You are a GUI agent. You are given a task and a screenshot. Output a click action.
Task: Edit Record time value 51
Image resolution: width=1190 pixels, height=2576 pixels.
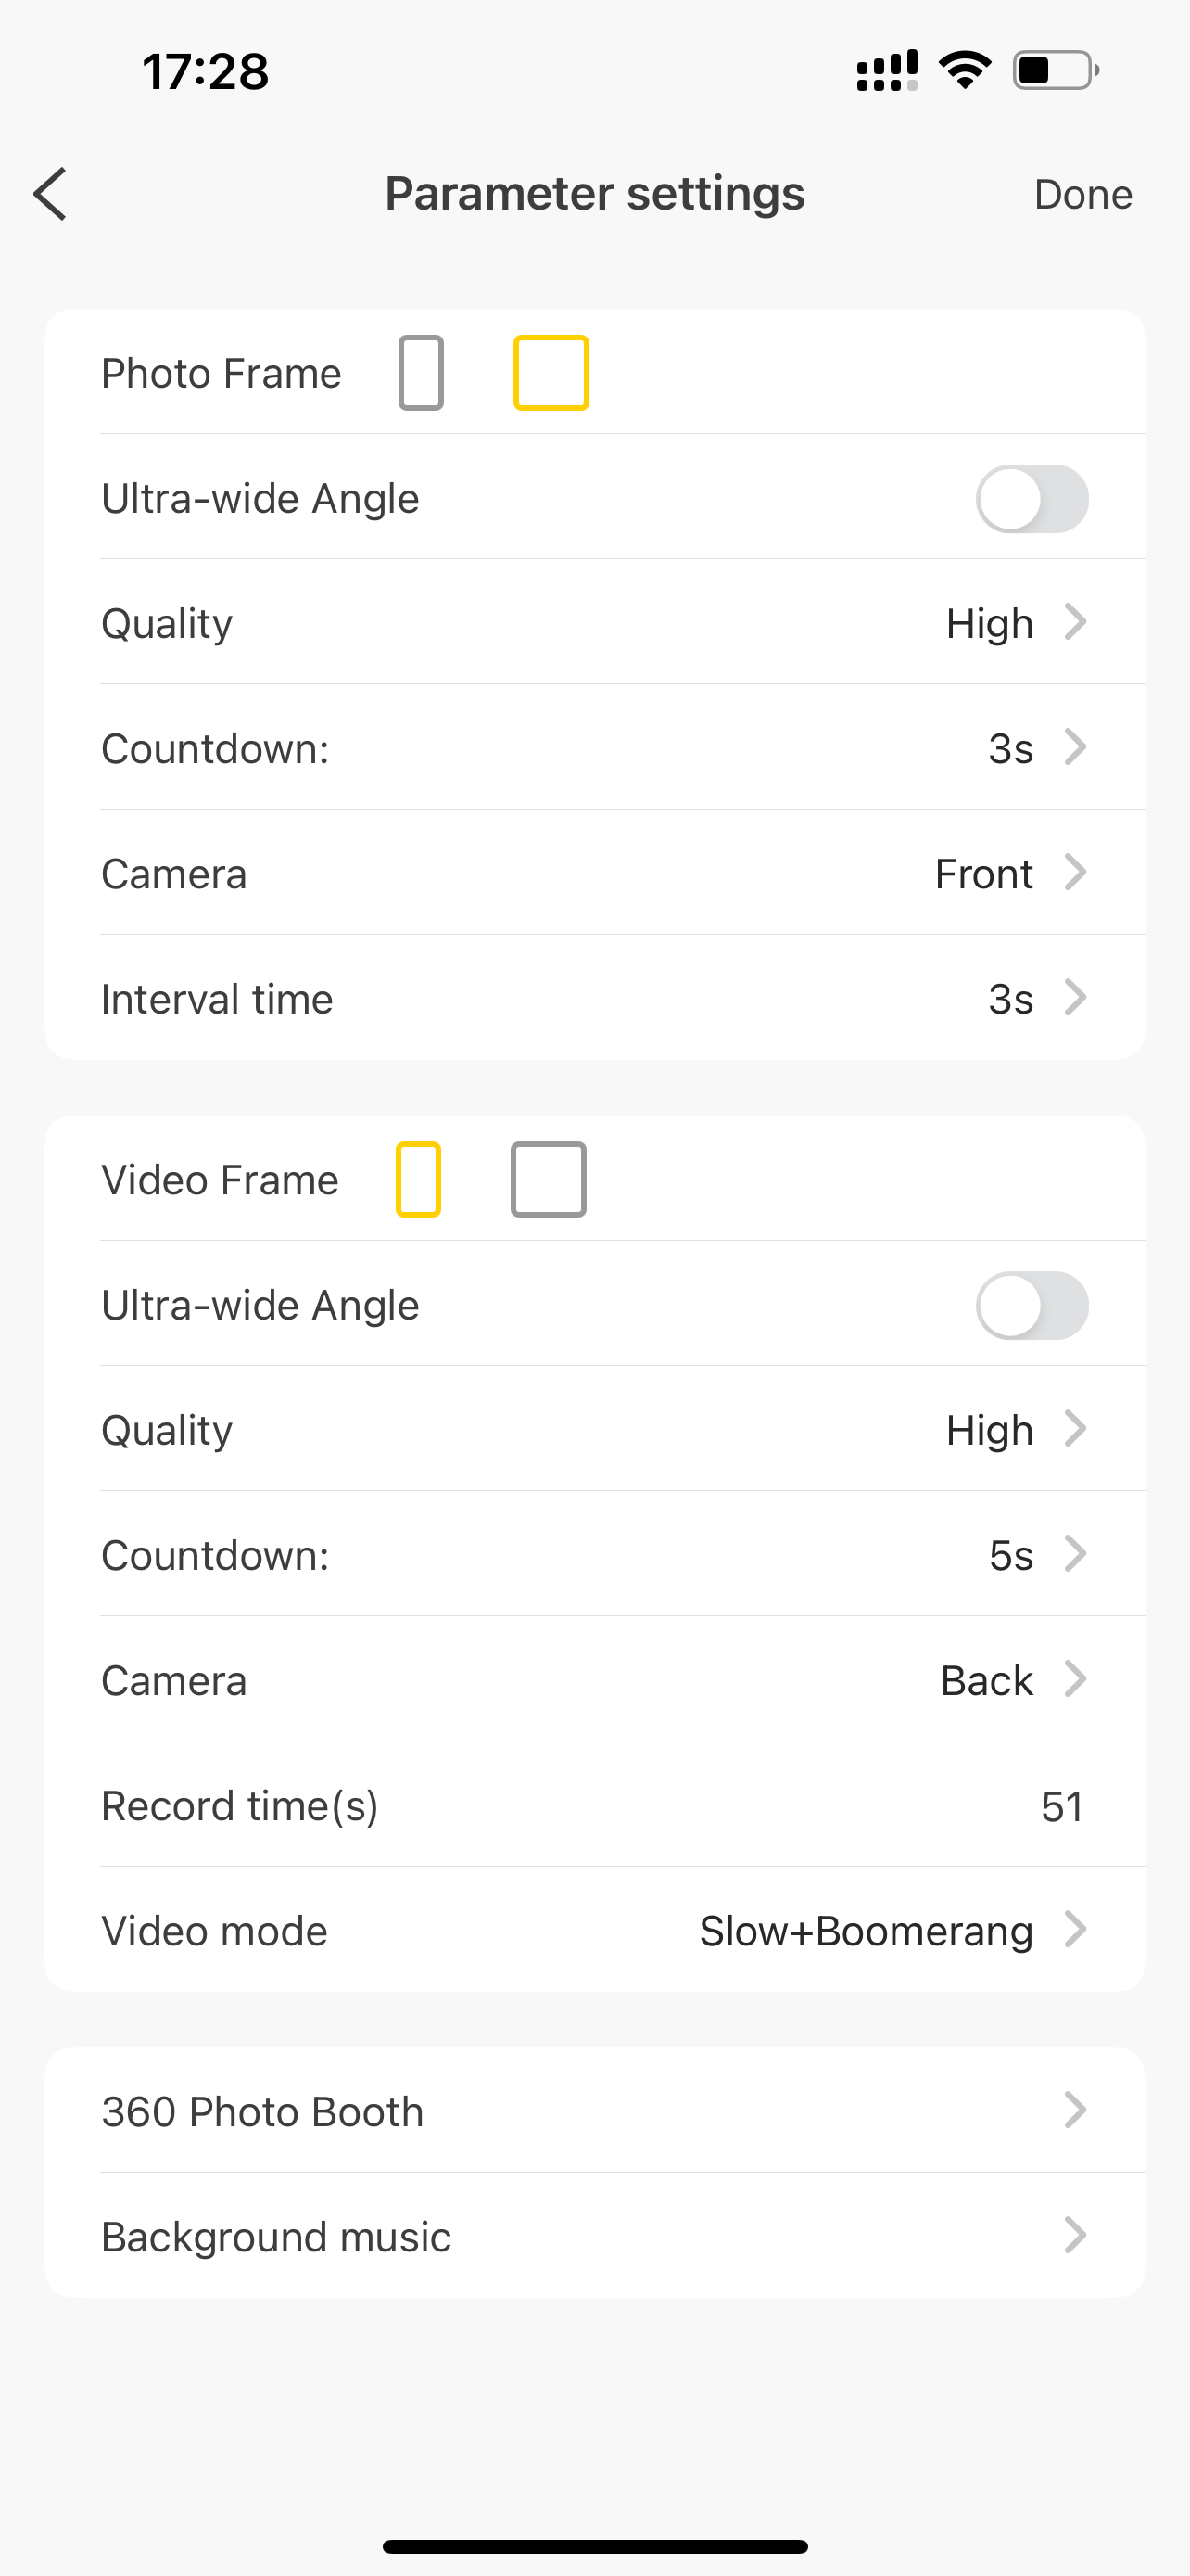pos(1061,1806)
